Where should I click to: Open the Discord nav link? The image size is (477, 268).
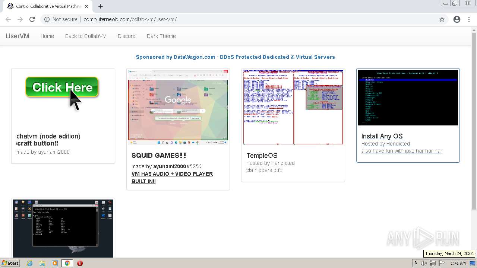pyautogui.click(x=127, y=36)
